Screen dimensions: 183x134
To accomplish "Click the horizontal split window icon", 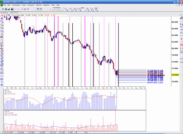I will 38,9.
